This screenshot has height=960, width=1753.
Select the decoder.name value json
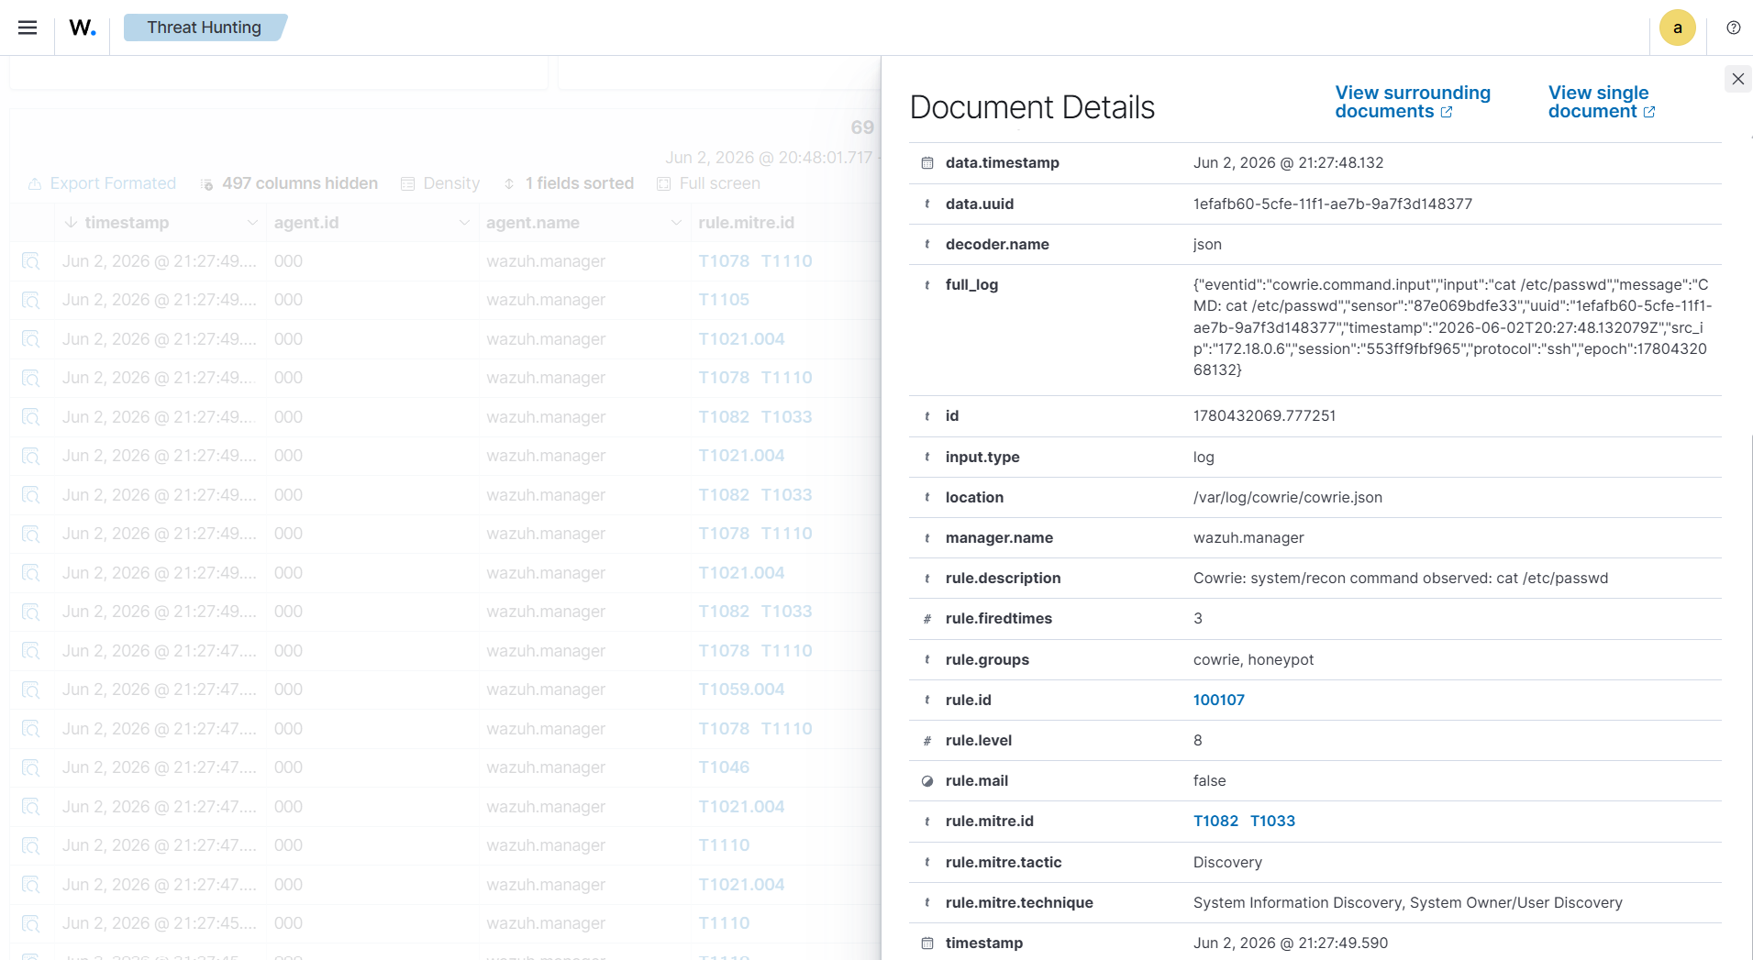click(x=1207, y=244)
